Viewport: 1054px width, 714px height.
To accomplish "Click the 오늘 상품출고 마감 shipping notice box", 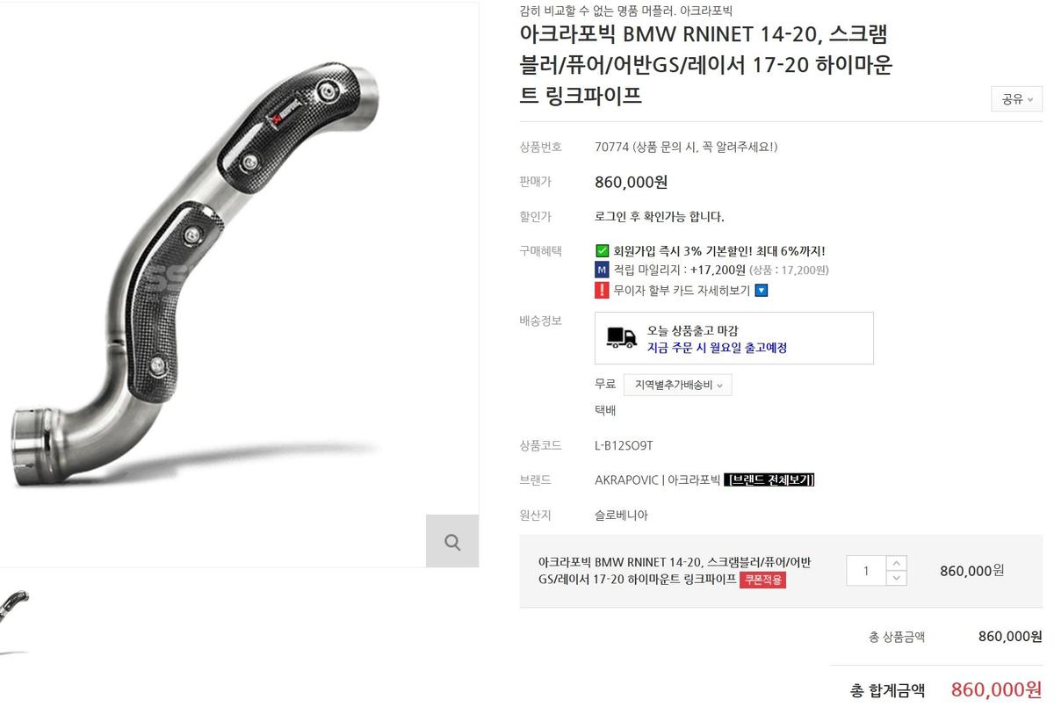I will pyautogui.click(x=734, y=338).
